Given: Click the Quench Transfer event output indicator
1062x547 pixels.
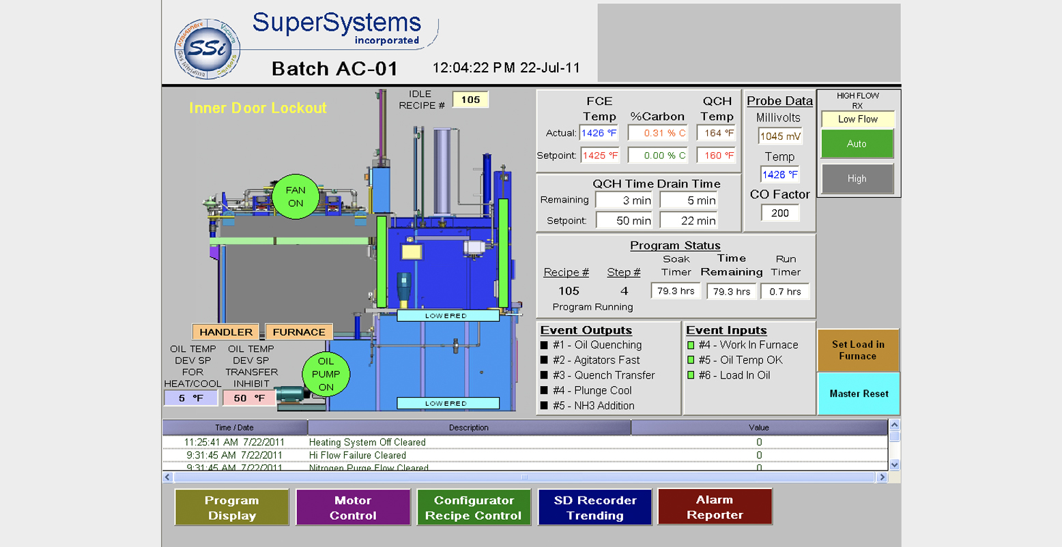Looking at the screenshot, I should 544,375.
